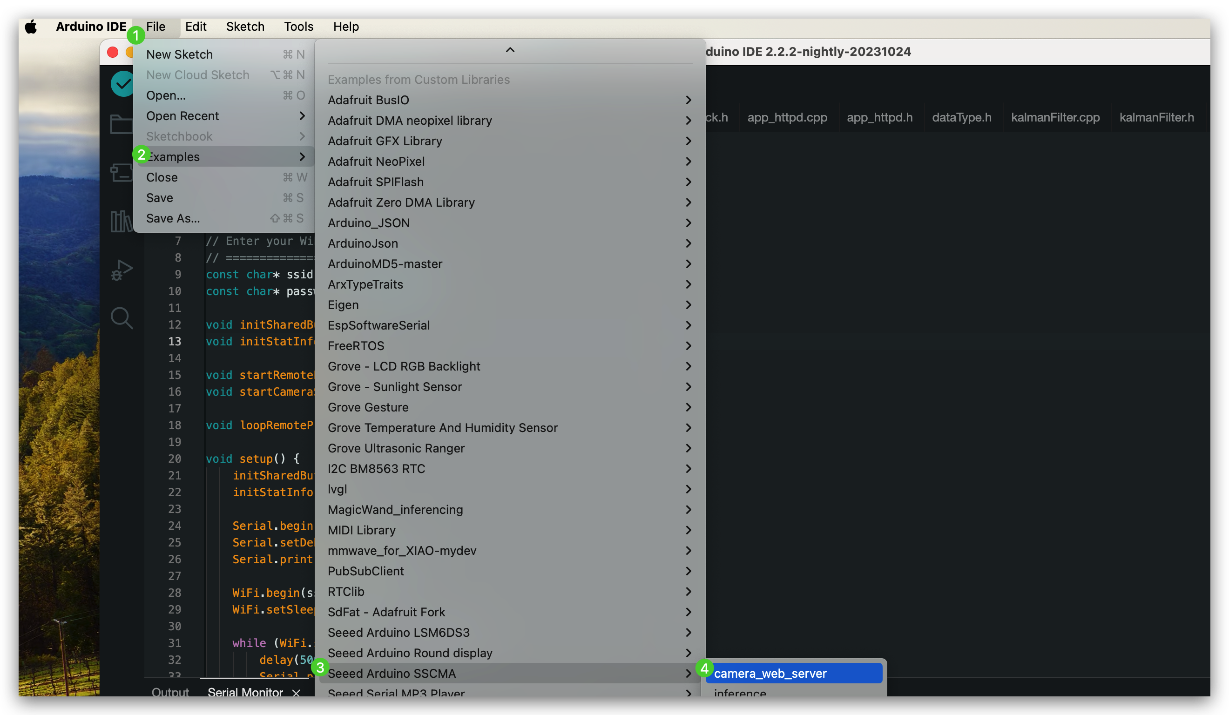This screenshot has width=1229, height=715.
Task: Open Grove Temperature And Humidity Sensor examples
Action: tap(510, 428)
